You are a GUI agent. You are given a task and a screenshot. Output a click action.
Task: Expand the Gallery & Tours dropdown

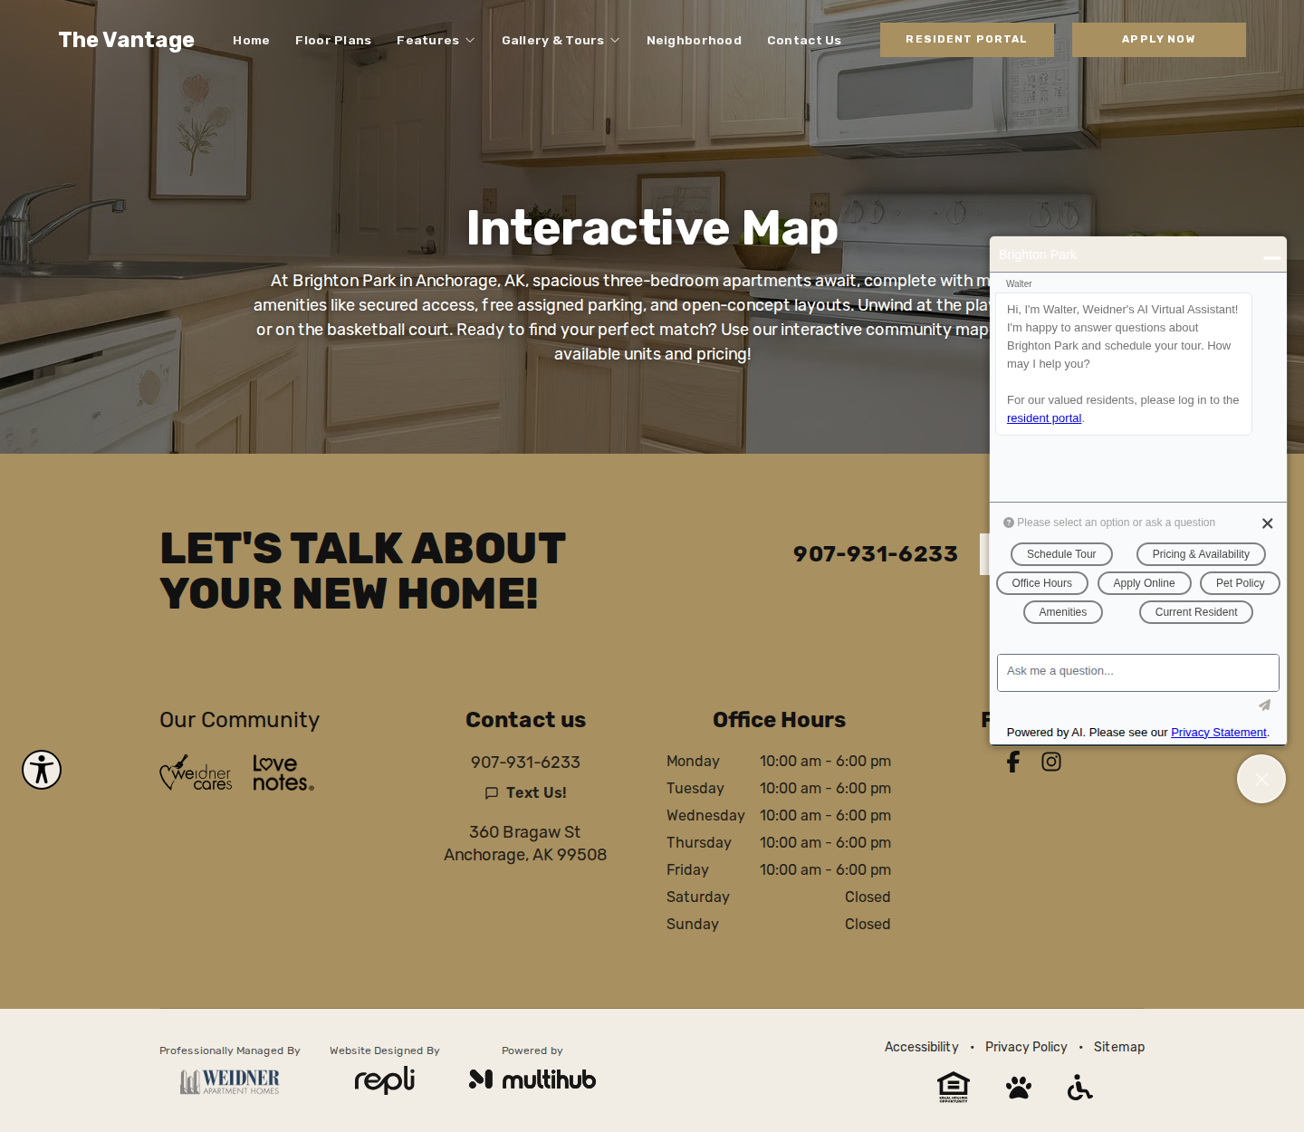coord(561,41)
